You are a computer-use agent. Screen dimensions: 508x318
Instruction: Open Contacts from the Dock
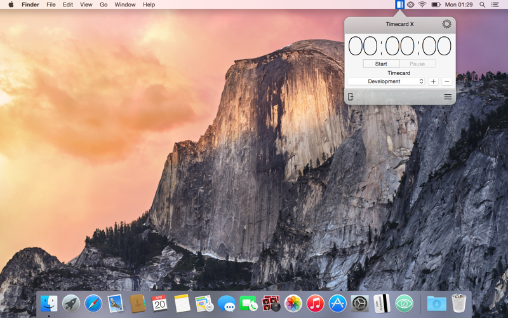138,304
